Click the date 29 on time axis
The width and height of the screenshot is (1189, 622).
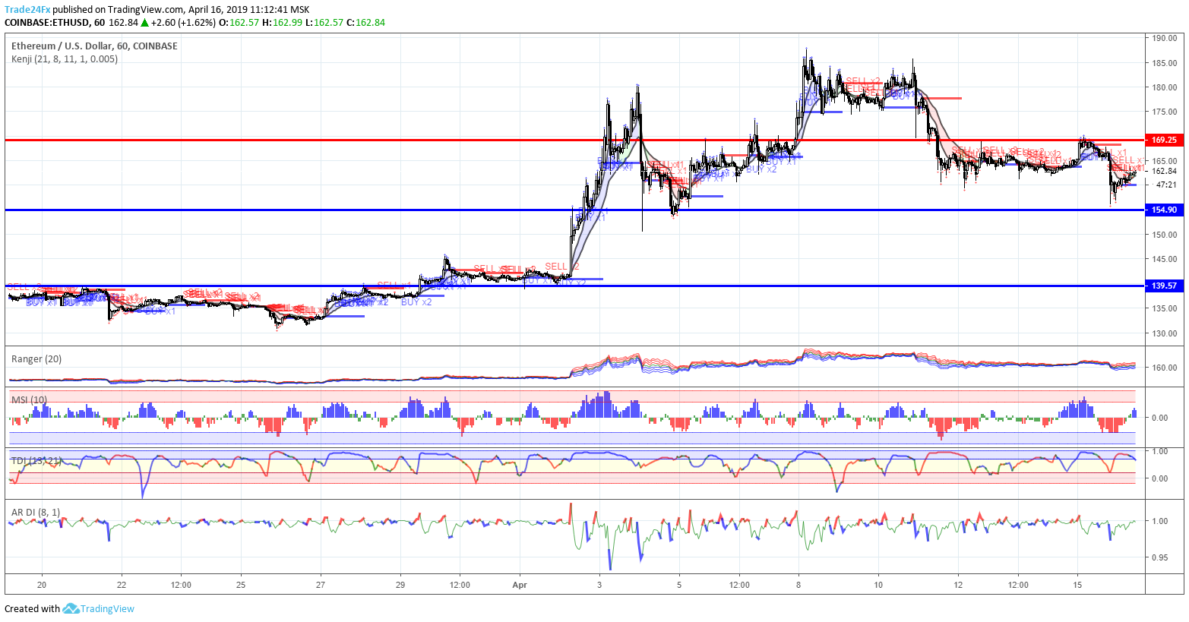coord(400,585)
